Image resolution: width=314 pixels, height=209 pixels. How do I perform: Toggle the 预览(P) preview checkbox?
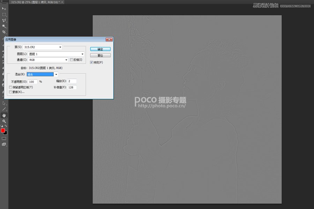[91, 63]
